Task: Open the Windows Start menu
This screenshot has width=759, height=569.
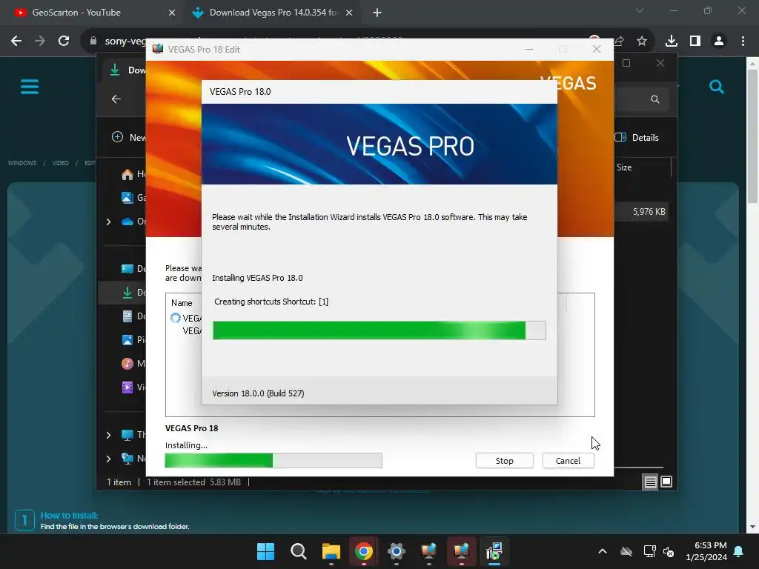Action: click(x=266, y=551)
